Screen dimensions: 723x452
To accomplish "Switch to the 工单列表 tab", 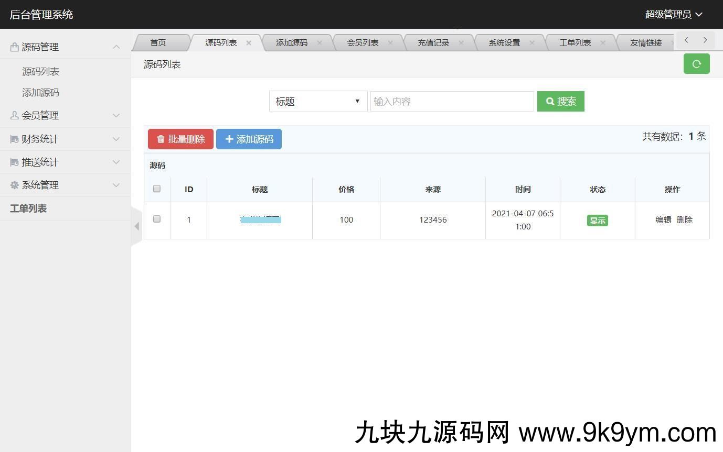I will tap(575, 43).
